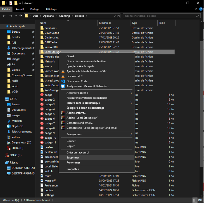This screenshot has height=203, width=204.
Task: Open the 'Affichage' ribbon tab
Action: [51, 9]
